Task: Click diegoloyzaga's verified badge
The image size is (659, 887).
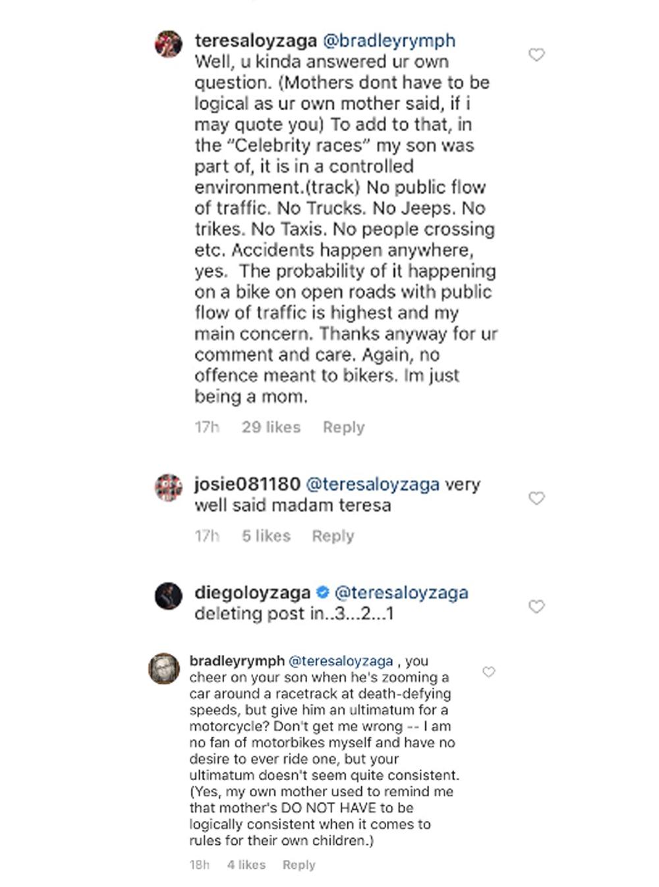Action: pyautogui.click(x=323, y=592)
